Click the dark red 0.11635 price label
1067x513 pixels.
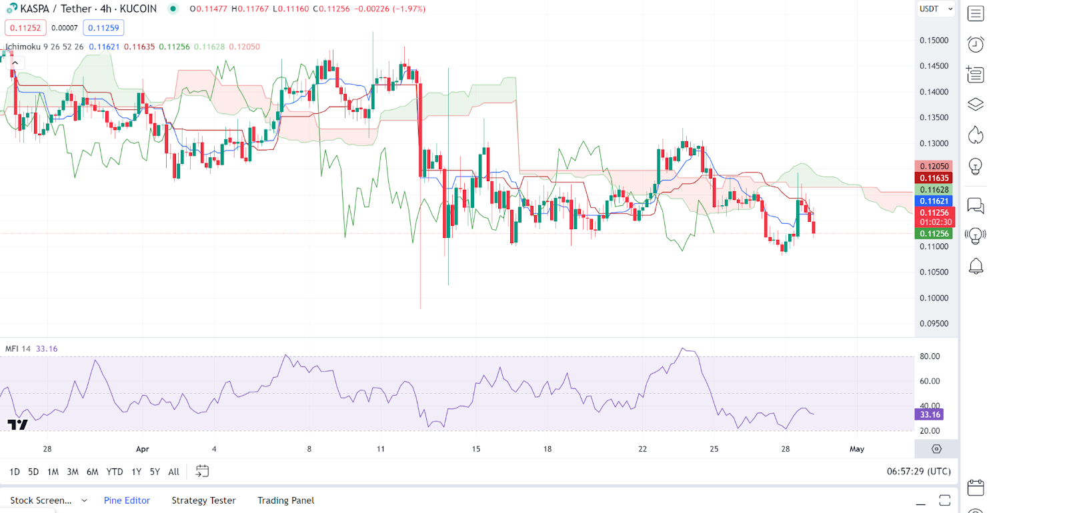point(934,178)
